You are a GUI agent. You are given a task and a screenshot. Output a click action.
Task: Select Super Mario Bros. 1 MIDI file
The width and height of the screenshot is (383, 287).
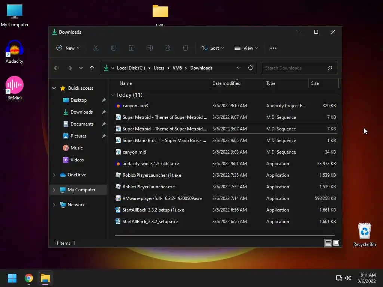point(226,141)
